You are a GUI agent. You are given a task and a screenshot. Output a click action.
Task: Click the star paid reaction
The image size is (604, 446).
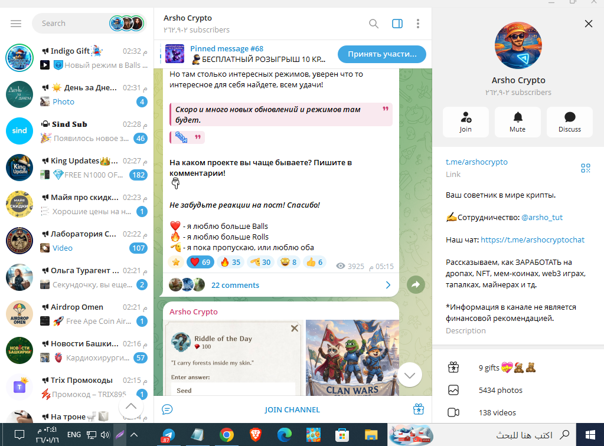[176, 262]
